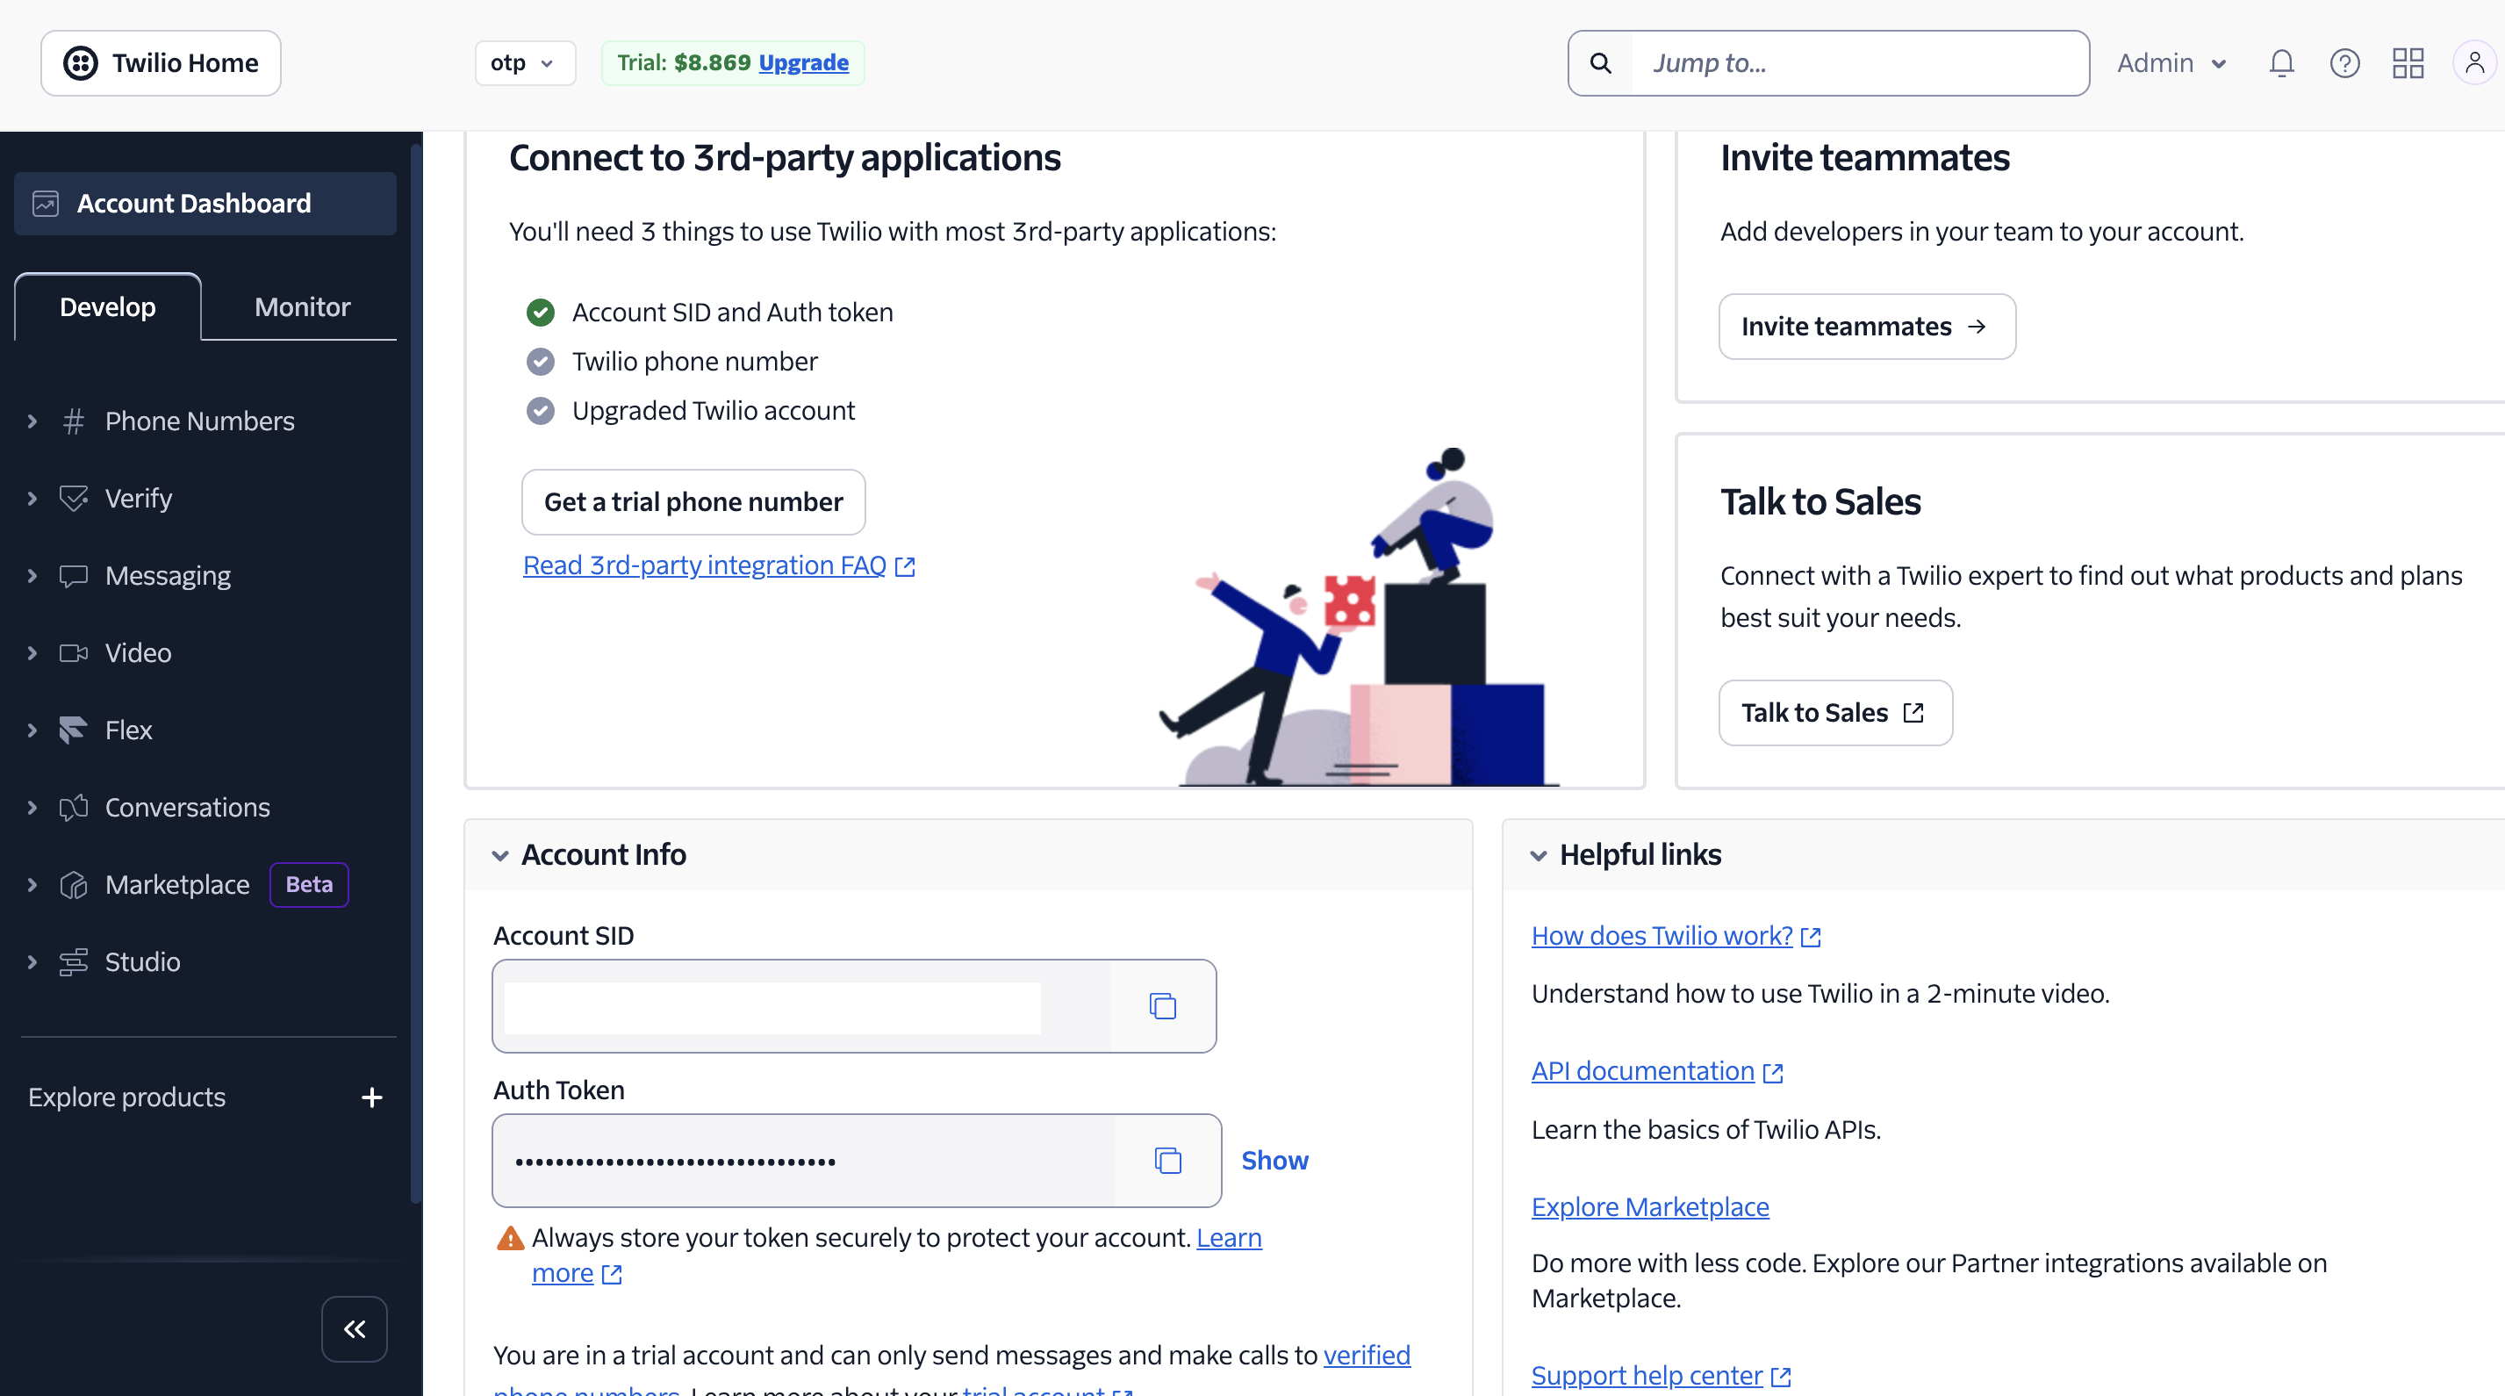The image size is (2505, 1396).
Task: Open the user profile avatar
Action: click(2475, 63)
